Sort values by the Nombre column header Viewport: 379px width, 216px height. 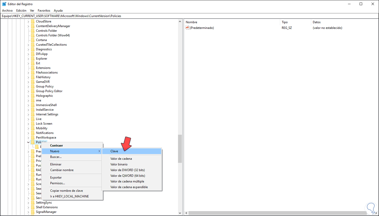click(232, 22)
